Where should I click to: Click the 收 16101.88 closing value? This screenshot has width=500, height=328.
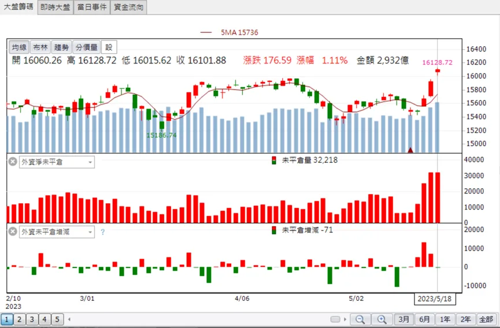click(201, 60)
